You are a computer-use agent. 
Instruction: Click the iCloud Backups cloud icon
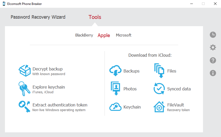coord(115,71)
